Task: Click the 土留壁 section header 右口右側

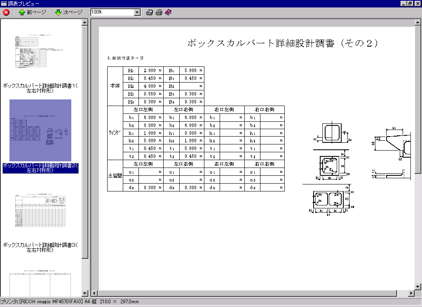Action: tap(265, 164)
